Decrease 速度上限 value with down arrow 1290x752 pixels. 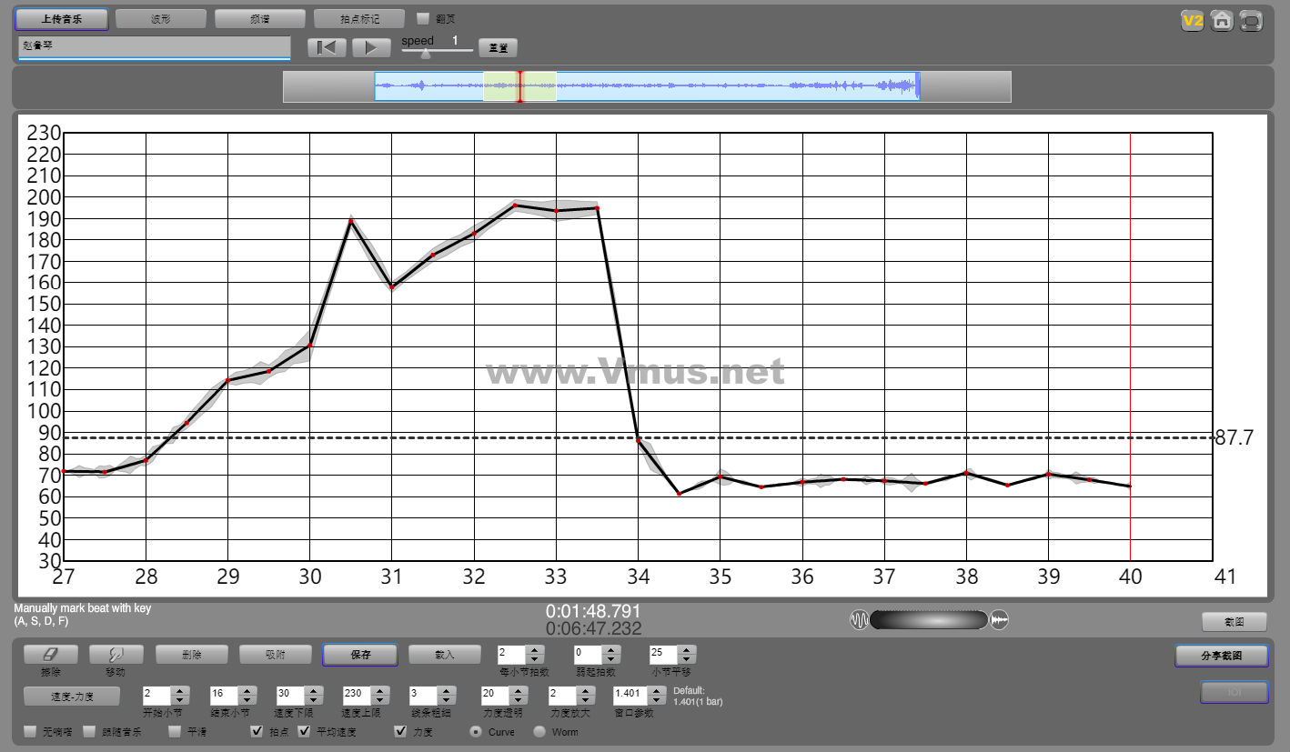(380, 699)
